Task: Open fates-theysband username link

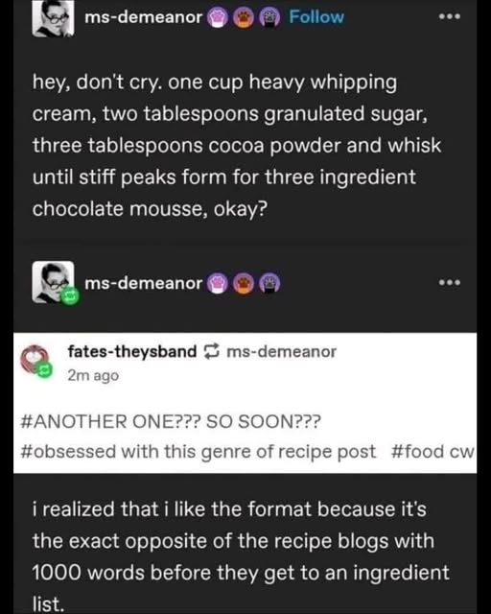Action: coord(132,351)
